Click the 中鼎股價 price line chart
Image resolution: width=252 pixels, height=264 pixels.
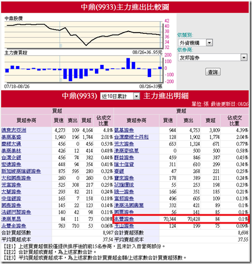point(83,35)
